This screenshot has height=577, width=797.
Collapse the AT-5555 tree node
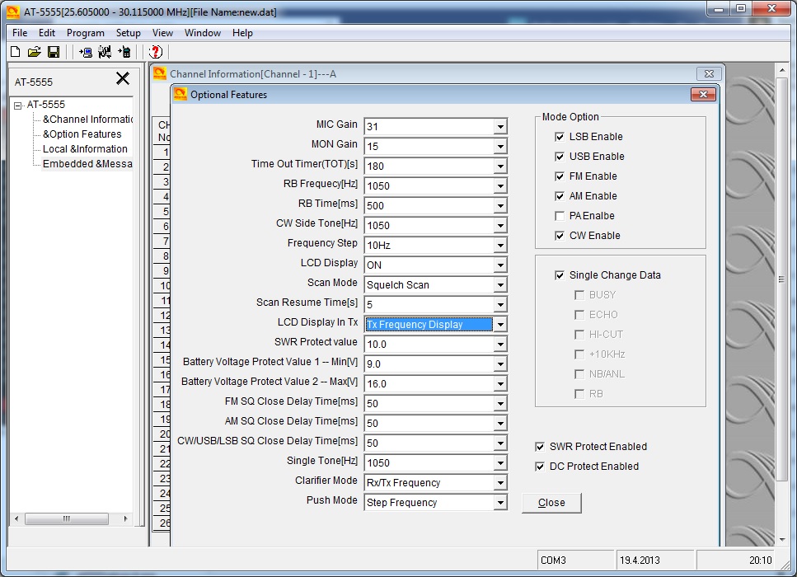click(18, 106)
